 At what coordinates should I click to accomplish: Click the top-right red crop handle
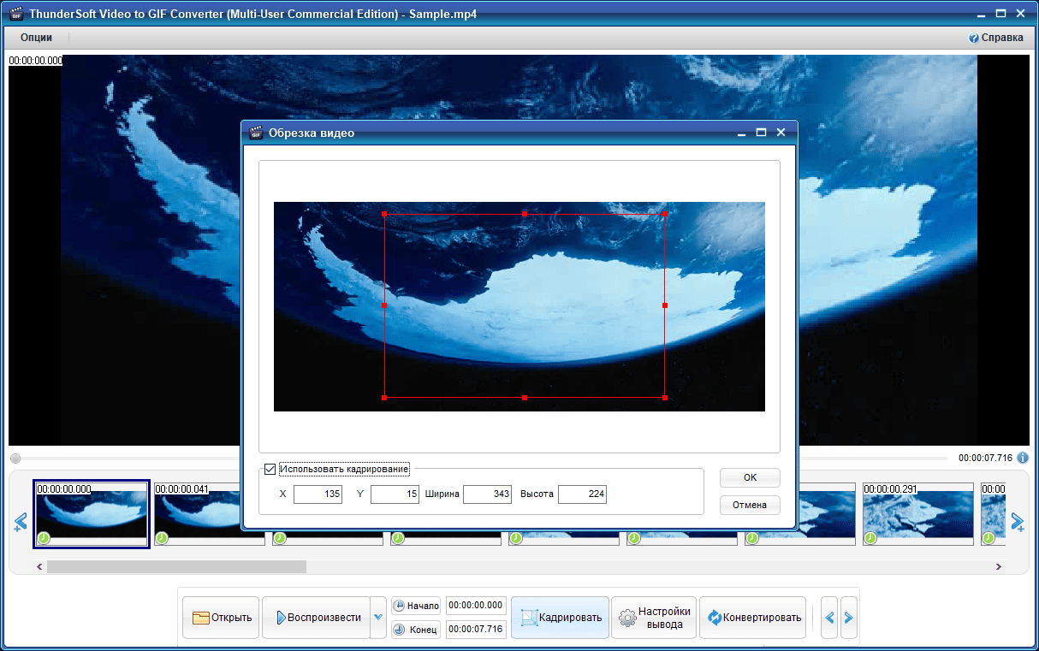click(665, 214)
